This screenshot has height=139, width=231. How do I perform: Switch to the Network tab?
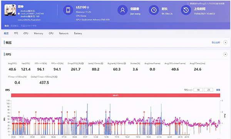pos(64,33)
